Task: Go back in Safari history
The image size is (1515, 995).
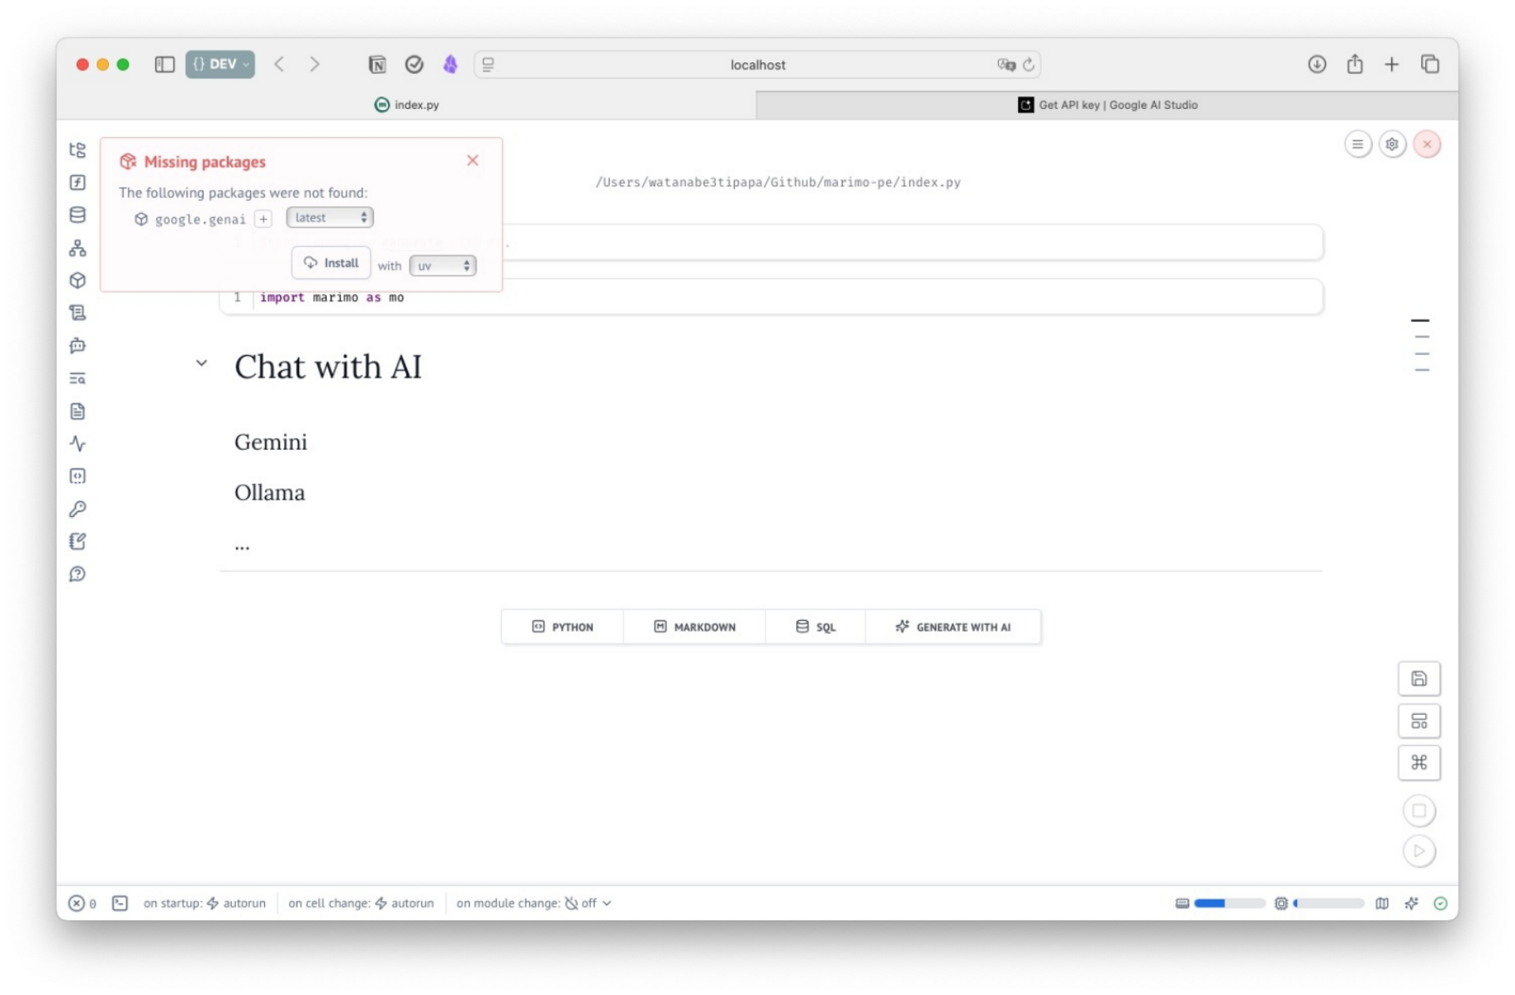Action: (x=279, y=65)
